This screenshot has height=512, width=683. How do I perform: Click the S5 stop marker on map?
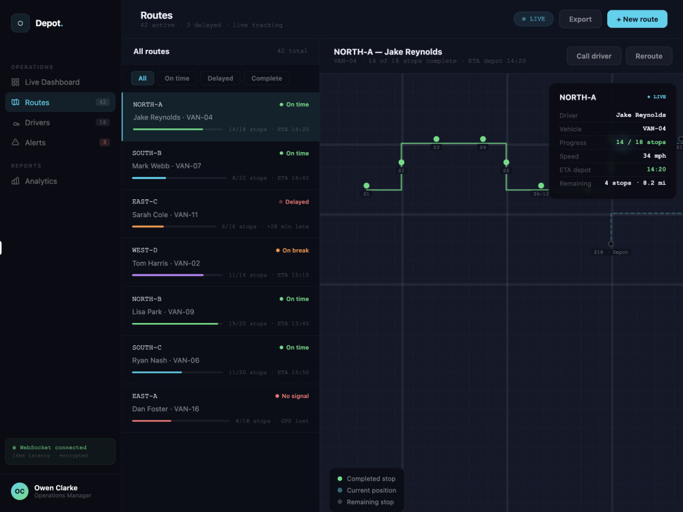click(x=506, y=162)
